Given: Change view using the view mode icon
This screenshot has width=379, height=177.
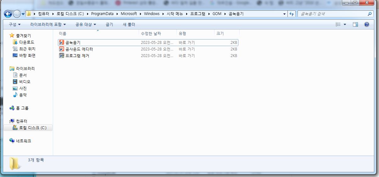Looking at the screenshot, I should [338, 24].
